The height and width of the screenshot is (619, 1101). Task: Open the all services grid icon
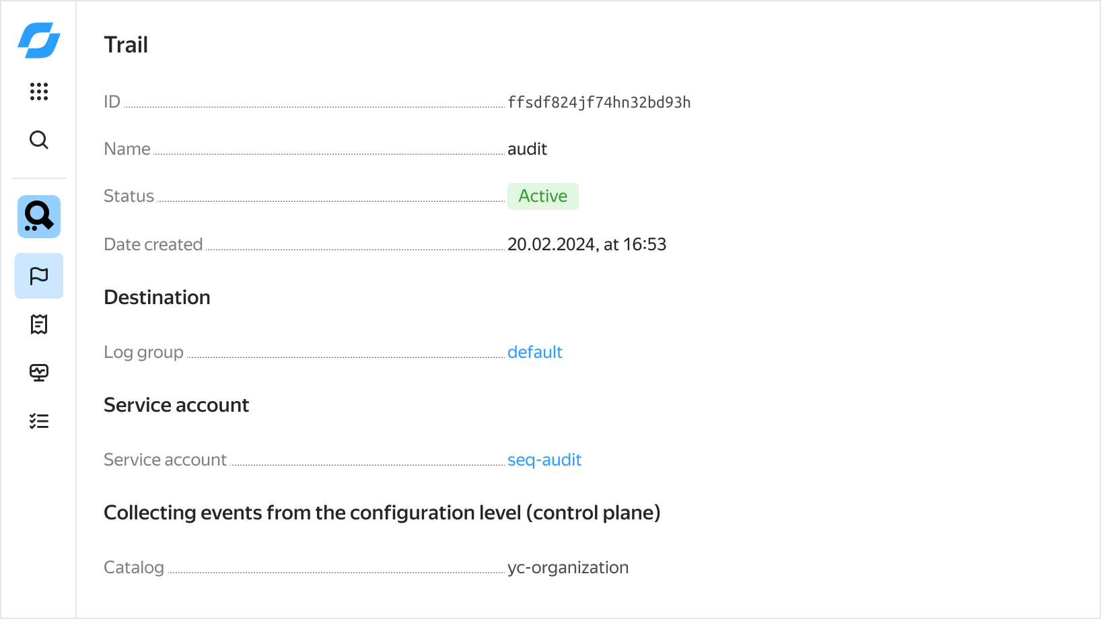point(39,92)
